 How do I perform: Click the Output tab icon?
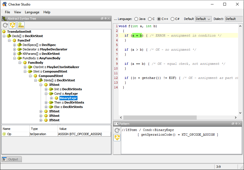pyautogui.click(x=4, y=159)
